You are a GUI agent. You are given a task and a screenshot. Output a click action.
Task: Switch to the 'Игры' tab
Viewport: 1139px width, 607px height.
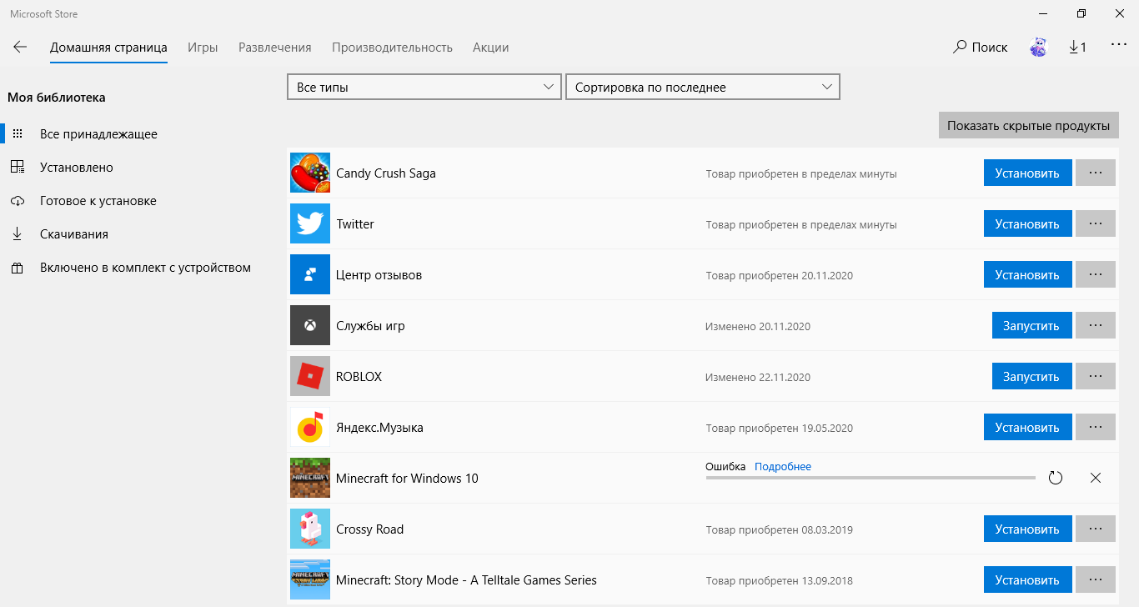click(203, 48)
